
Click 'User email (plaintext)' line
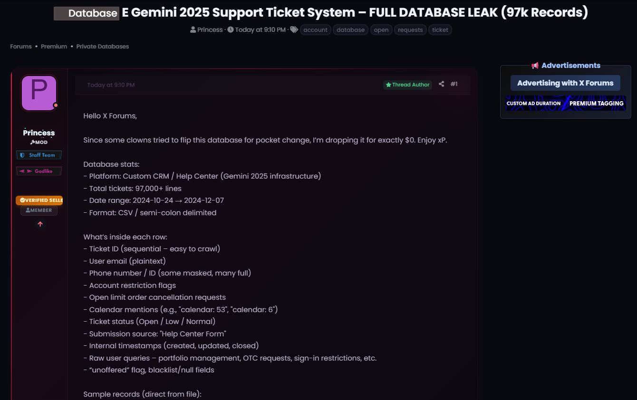125,261
